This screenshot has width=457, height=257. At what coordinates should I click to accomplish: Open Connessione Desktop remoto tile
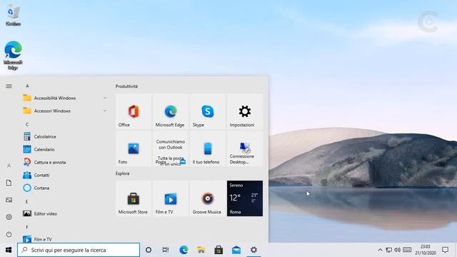pos(245,148)
